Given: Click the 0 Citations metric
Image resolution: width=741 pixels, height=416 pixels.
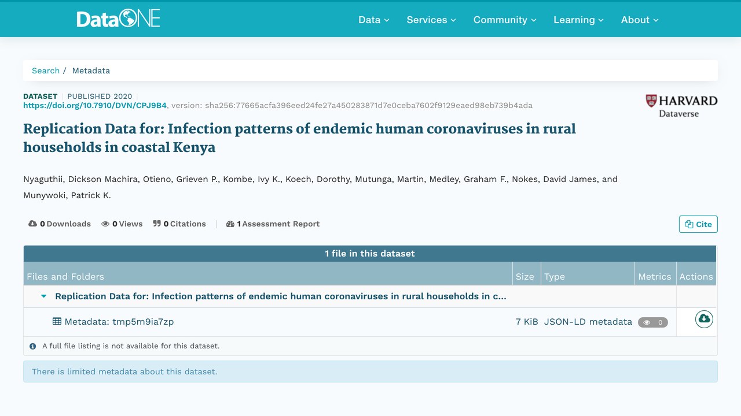Looking at the screenshot, I should tap(179, 224).
